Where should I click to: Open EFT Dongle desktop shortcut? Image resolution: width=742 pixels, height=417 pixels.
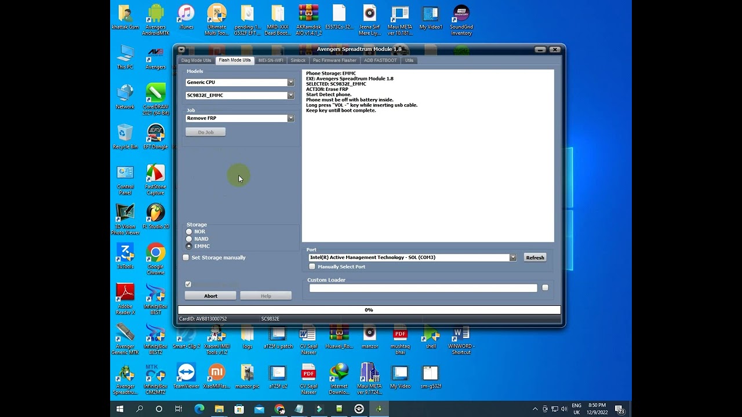(x=155, y=137)
